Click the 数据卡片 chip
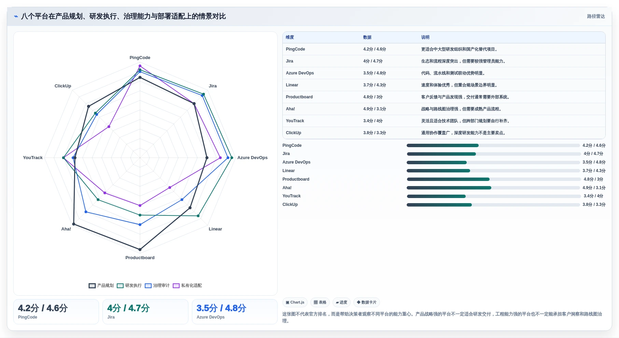619x338 pixels. click(367, 302)
